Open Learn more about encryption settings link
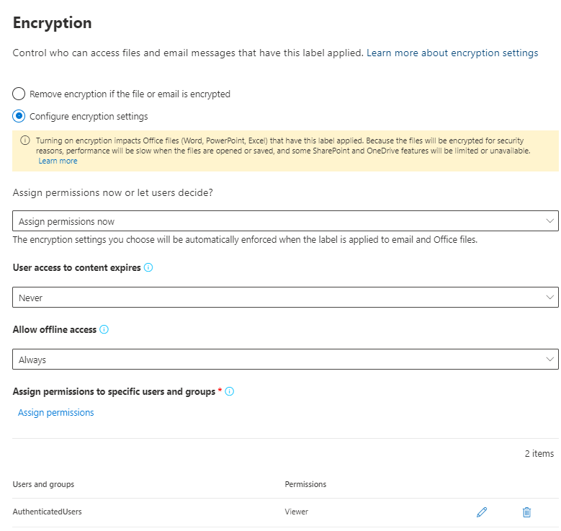Image resolution: width=561 pixels, height=531 pixels. 452,53
